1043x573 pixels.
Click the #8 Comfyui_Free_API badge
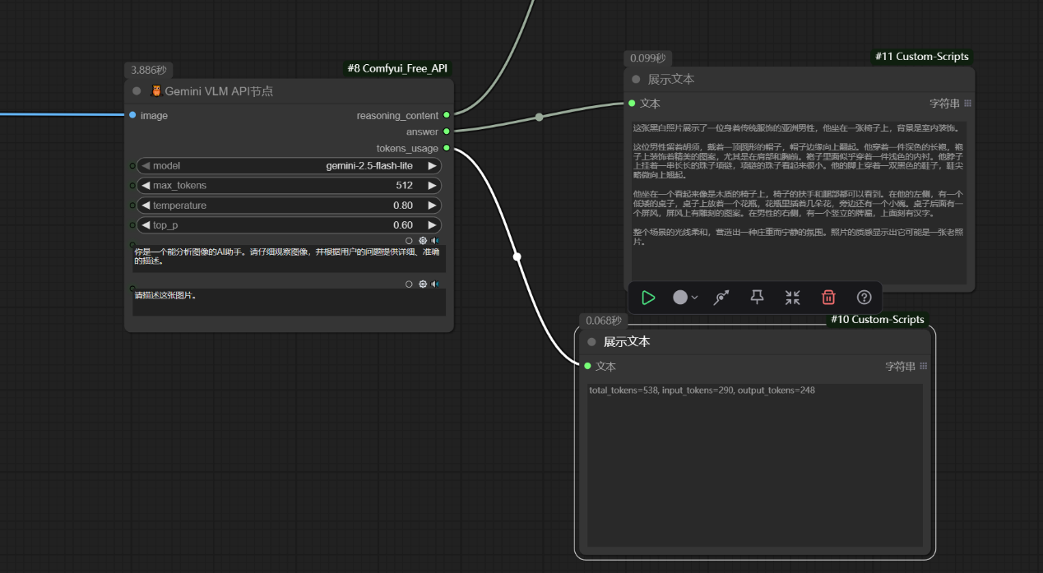tap(397, 68)
